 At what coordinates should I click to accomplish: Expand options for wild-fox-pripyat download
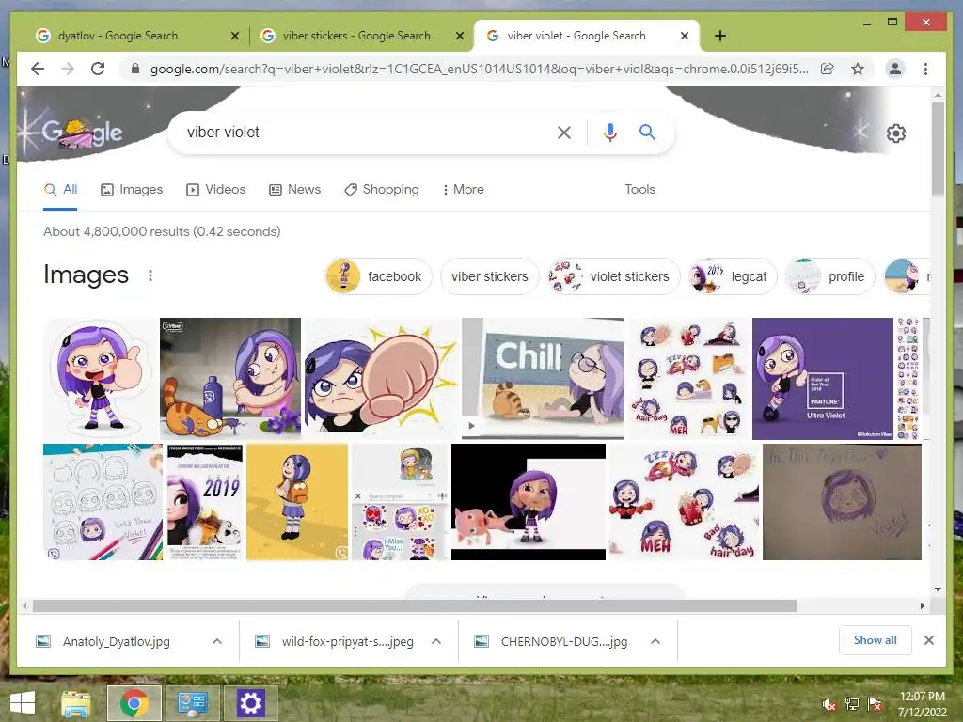(x=436, y=641)
